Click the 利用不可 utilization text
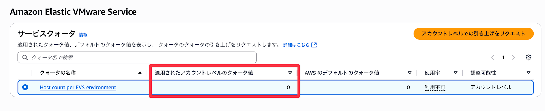The width and height of the screenshot is (545, 111). [x=435, y=87]
